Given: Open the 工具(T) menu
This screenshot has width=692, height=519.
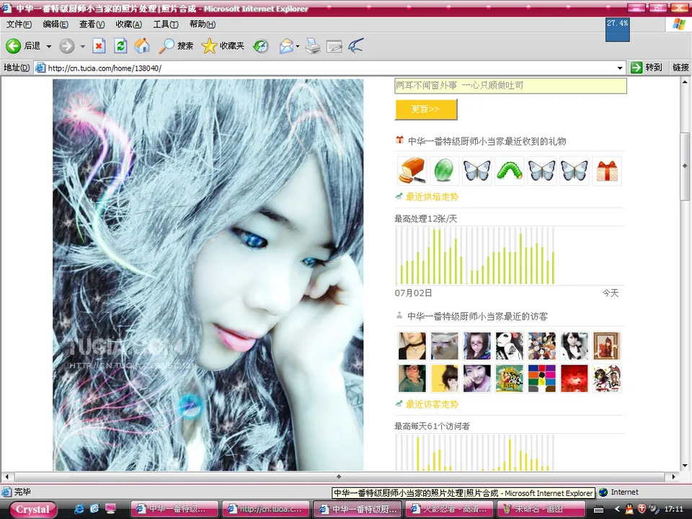Looking at the screenshot, I should point(165,25).
